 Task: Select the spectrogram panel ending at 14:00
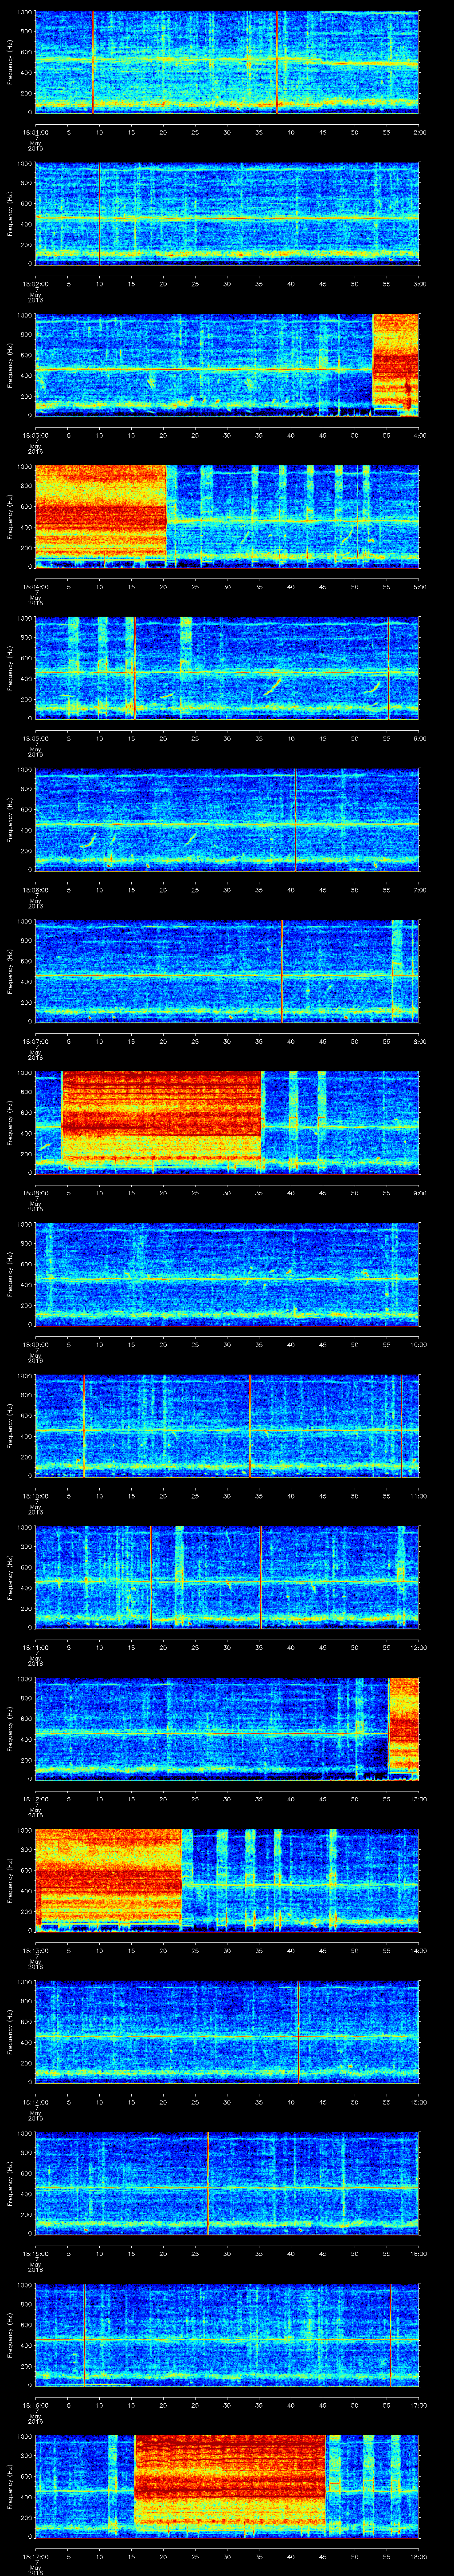point(227,1880)
